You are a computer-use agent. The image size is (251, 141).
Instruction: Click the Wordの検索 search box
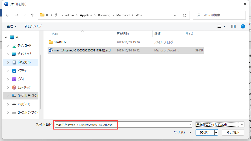coord(219,15)
